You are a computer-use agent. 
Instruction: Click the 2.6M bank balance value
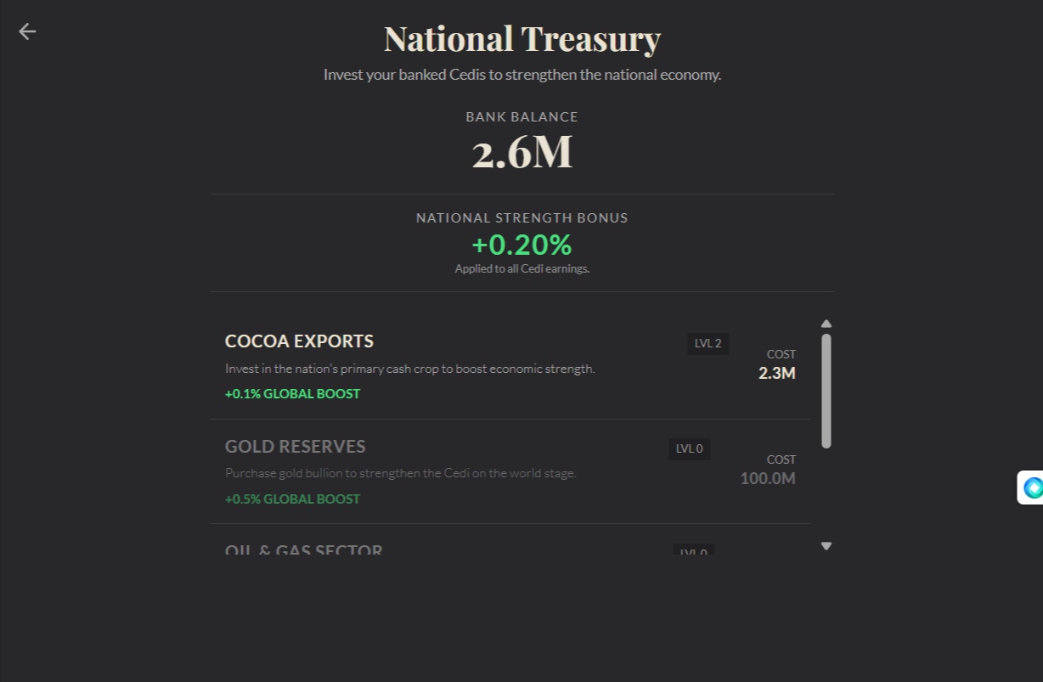pos(521,153)
